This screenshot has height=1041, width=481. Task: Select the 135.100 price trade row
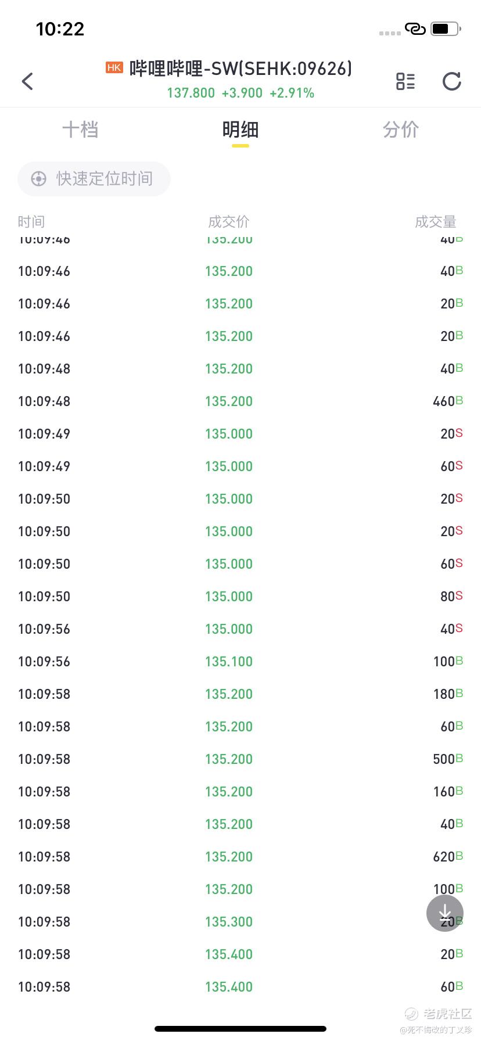coord(240,661)
